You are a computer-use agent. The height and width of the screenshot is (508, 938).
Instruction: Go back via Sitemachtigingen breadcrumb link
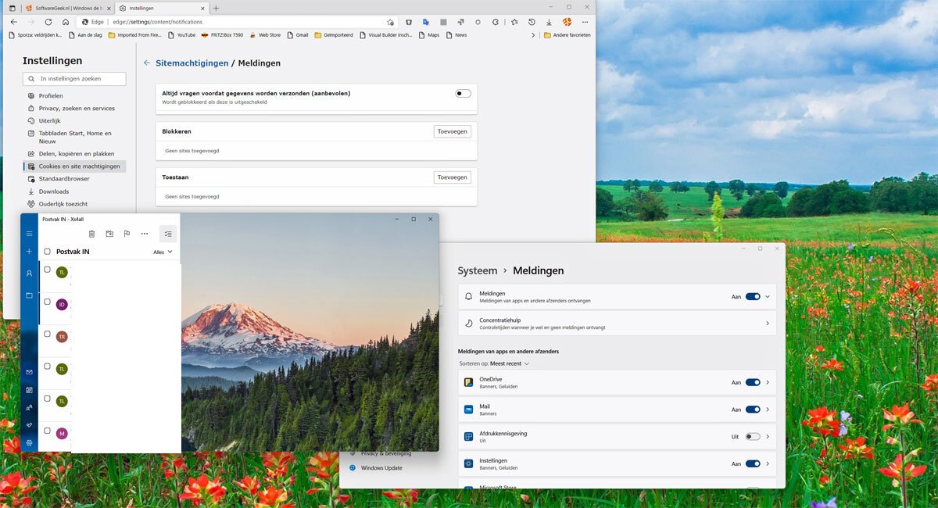(x=192, y=63)
